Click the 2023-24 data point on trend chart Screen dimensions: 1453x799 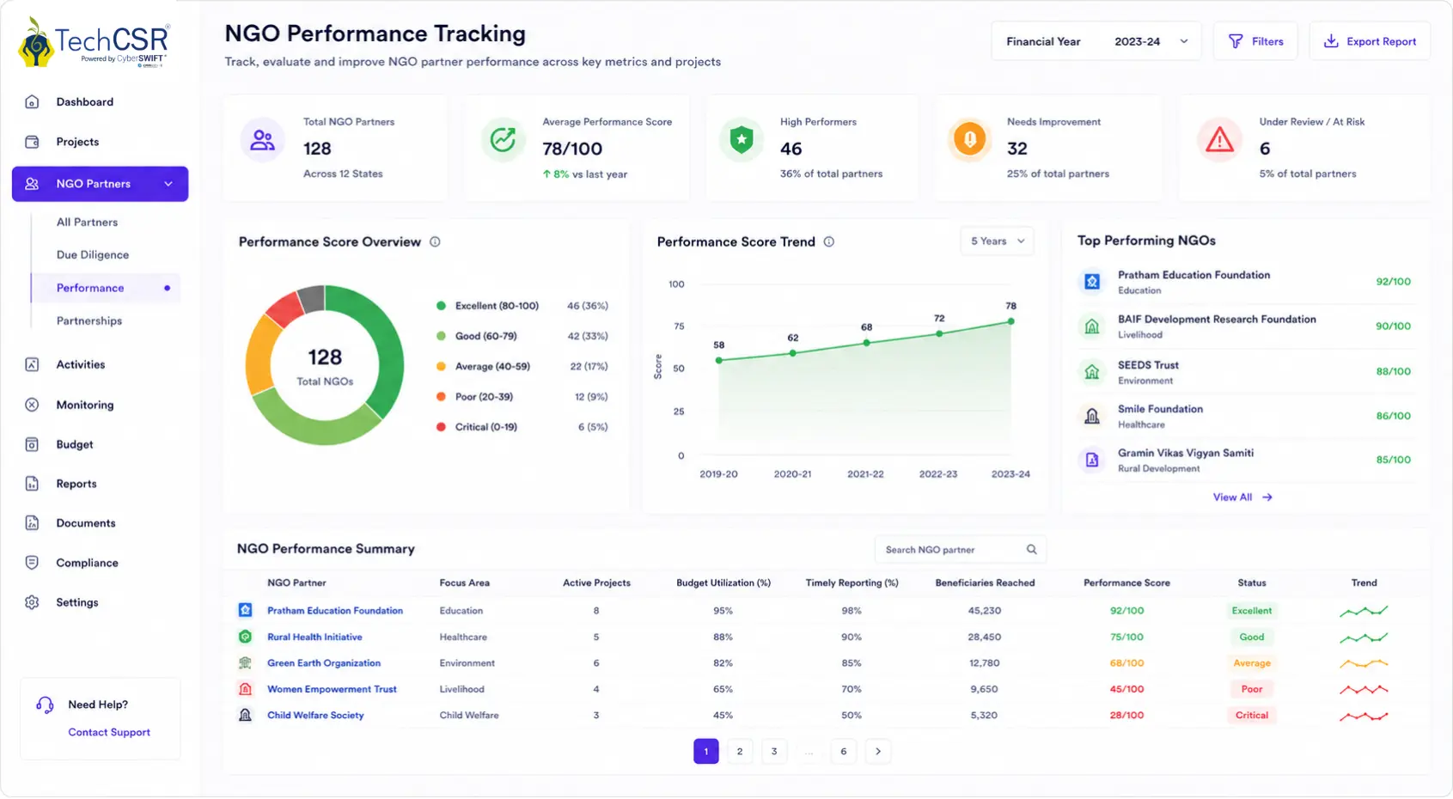click(1011, 321)
